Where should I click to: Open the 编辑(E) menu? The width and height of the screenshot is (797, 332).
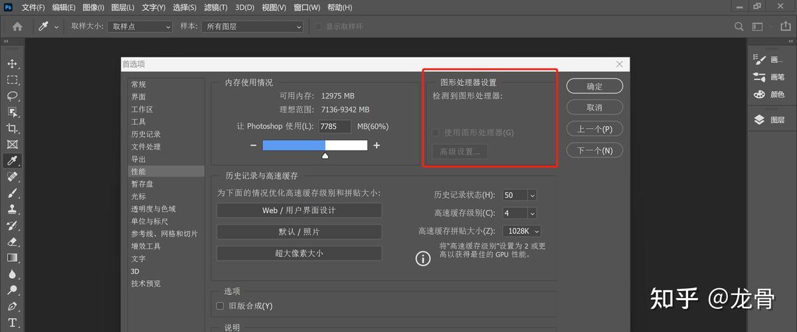click(64, 7)
